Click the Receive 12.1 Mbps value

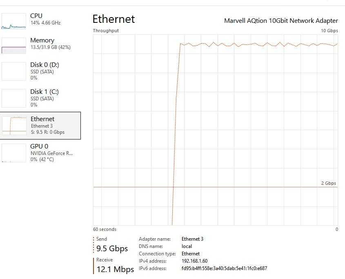point(115,270)
